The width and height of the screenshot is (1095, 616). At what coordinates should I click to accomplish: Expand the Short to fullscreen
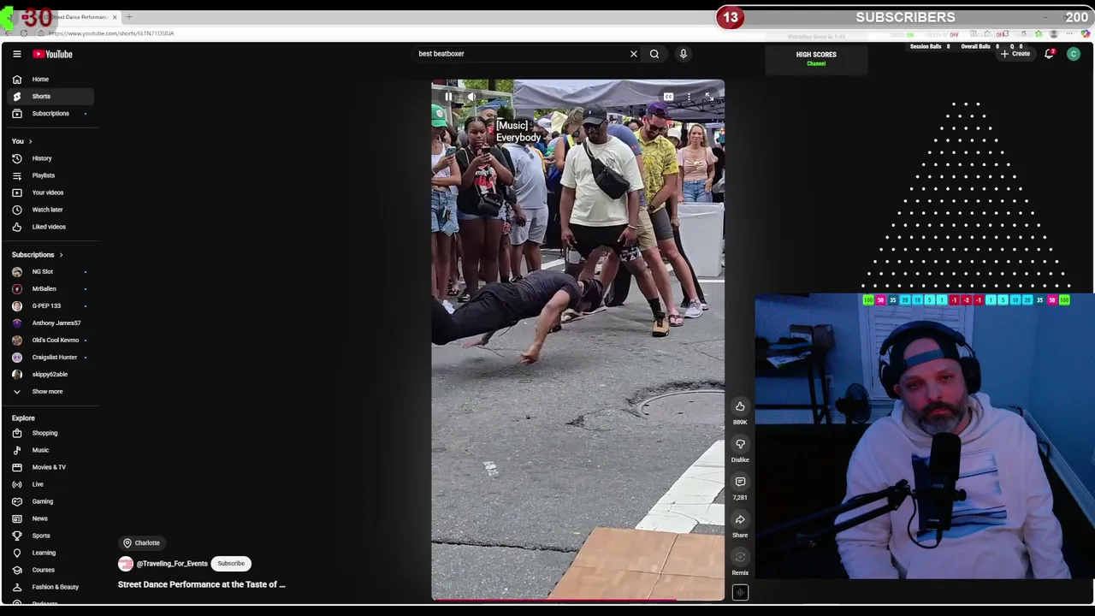click(708, 97)
